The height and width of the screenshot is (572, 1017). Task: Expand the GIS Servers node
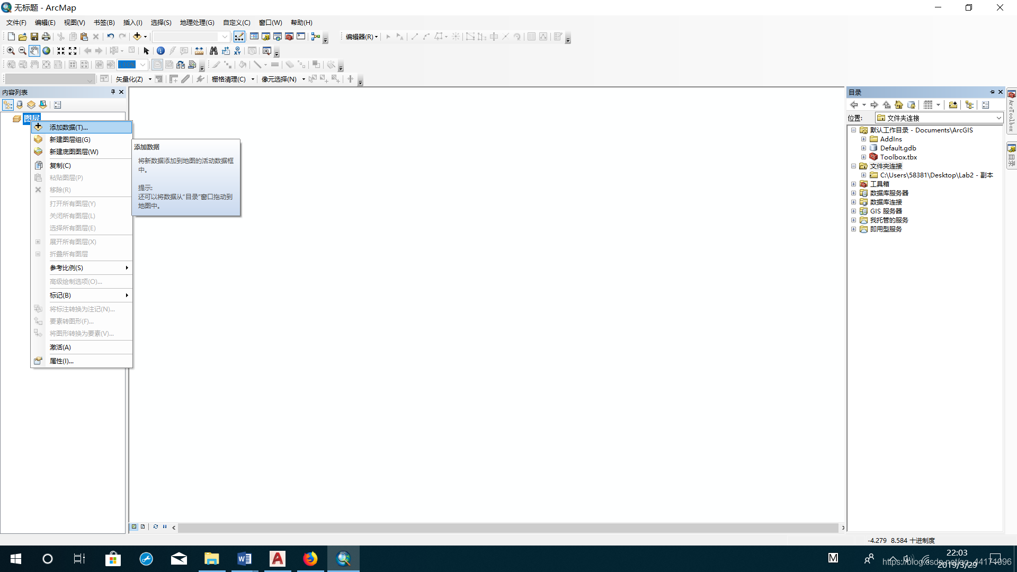click(x=853, y=211)
